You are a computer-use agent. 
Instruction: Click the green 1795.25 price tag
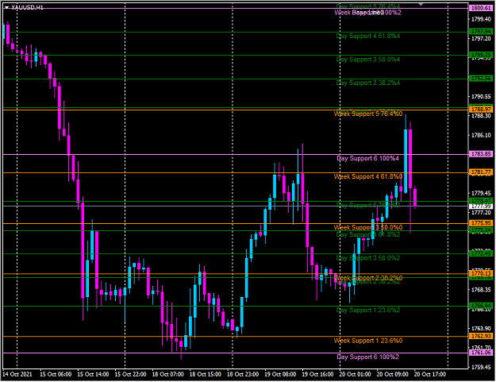point(481,55)
